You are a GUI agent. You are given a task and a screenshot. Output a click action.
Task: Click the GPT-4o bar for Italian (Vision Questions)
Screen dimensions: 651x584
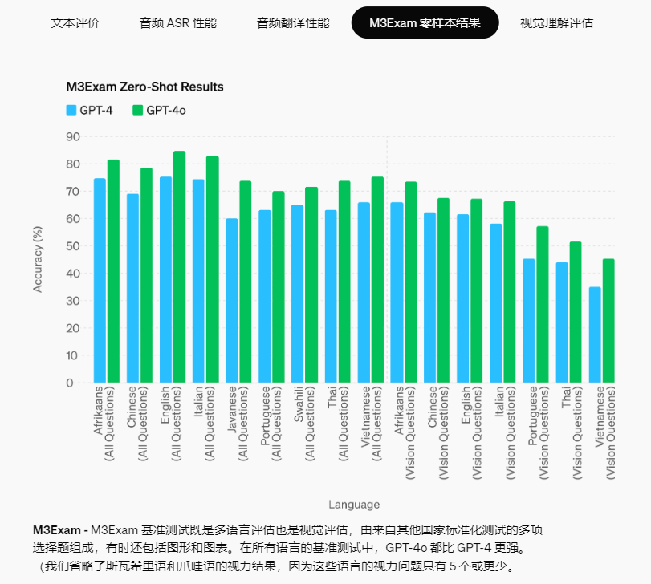point(510,293)
